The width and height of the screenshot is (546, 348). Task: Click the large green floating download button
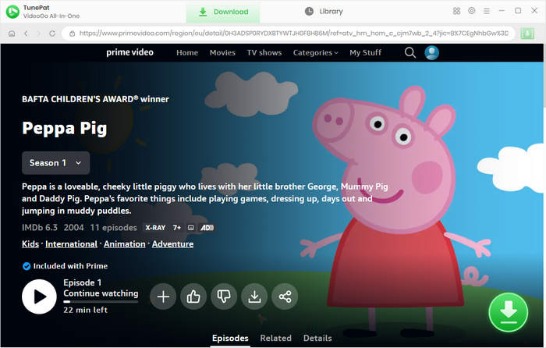(x=509, y=312)
